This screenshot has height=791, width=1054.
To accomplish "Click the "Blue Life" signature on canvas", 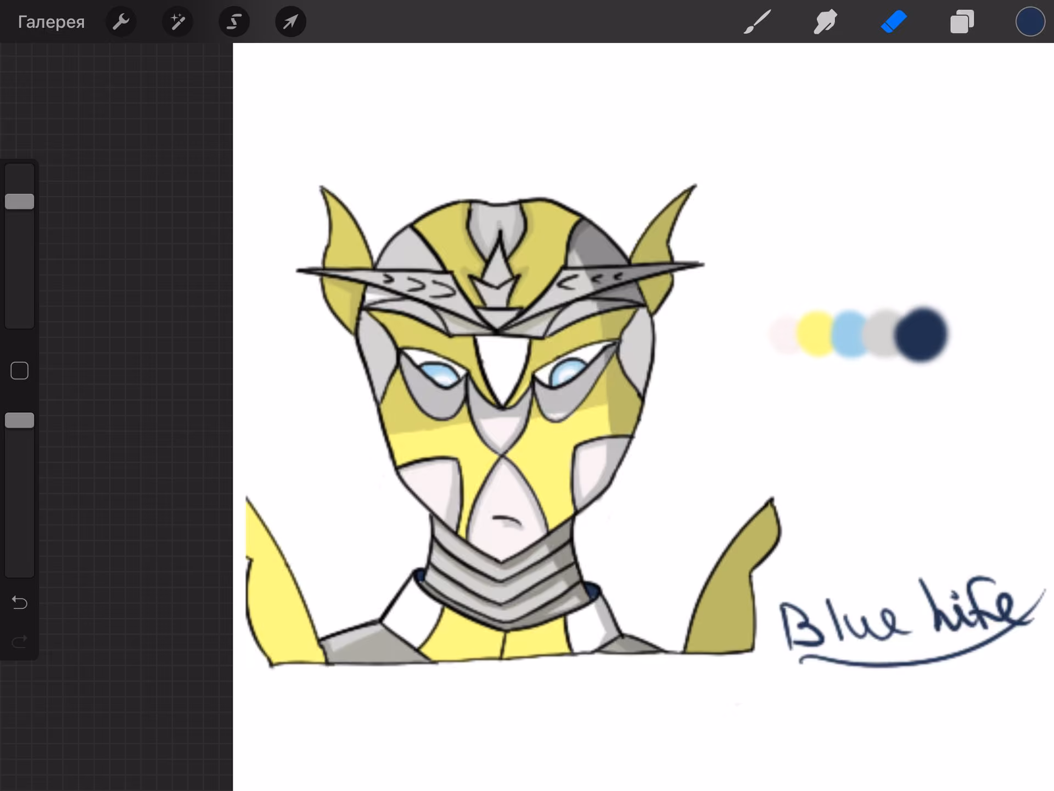I will [x=911, y=622].
